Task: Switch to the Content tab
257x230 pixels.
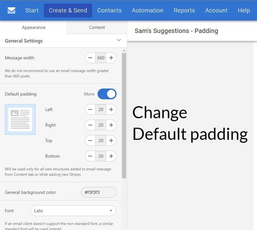Action: 97,27
